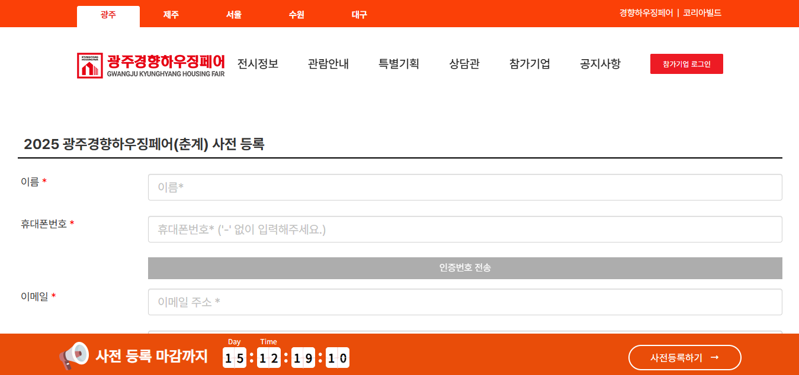Click the 사전등록하기 button

click(x=685, y=357)
